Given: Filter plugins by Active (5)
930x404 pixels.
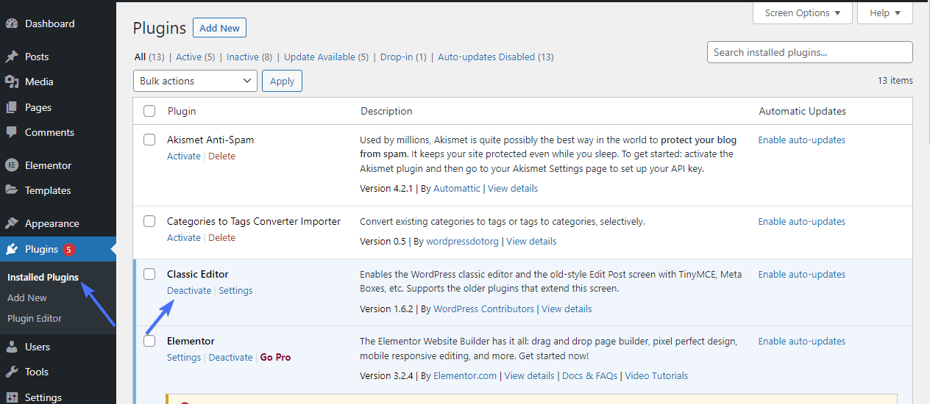Looking at the screenshot, I should 195,57.
